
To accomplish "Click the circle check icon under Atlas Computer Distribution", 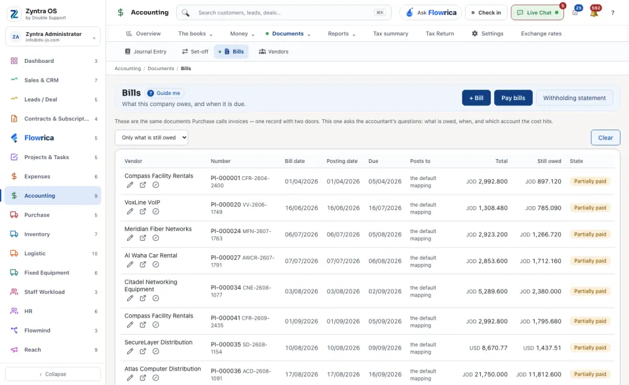I will coord(156,378).
